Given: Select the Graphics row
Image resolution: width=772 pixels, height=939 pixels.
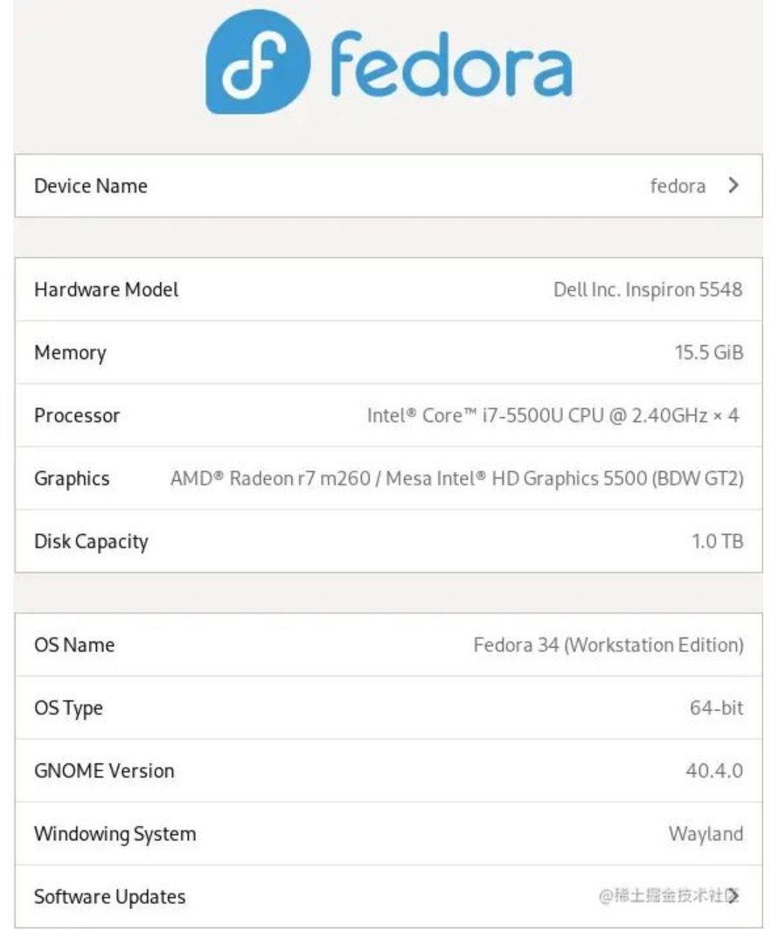Looking at the screenshot, I should [389, 478].
